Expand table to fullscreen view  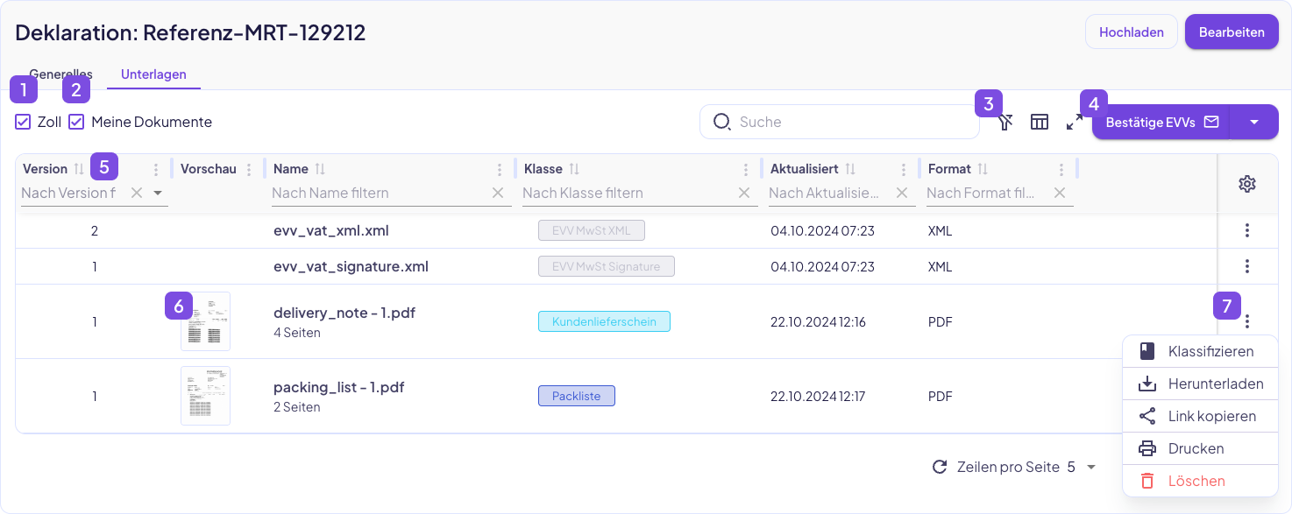pyautogui.click(x=1074, y=123)
